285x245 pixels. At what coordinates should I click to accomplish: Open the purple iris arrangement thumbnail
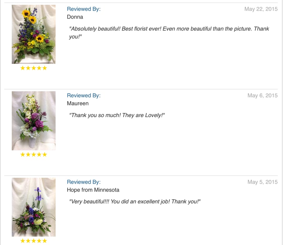34,207
